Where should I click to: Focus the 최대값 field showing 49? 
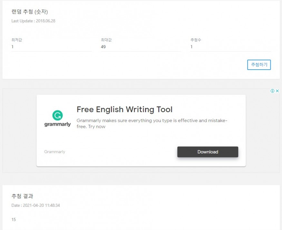click(x=141, y=47)
